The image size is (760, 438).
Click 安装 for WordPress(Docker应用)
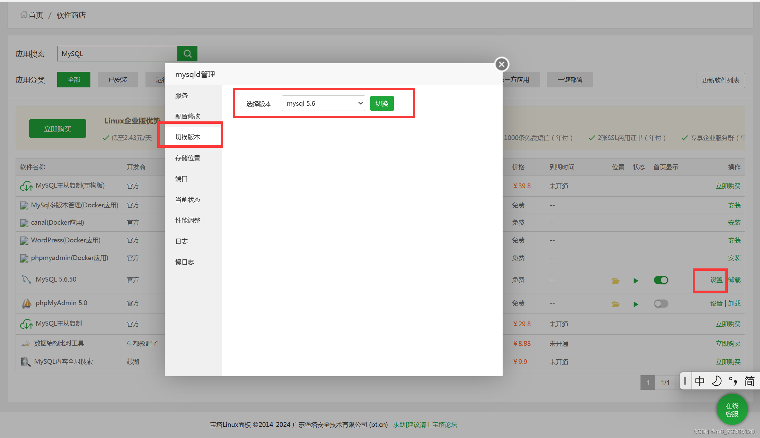pos(734,240)
